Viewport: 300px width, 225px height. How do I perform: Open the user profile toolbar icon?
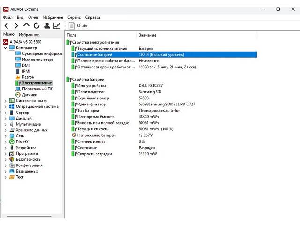click(x=47, y=25)
